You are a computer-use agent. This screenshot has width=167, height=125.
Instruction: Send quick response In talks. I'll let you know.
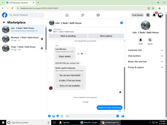point(70,81)
